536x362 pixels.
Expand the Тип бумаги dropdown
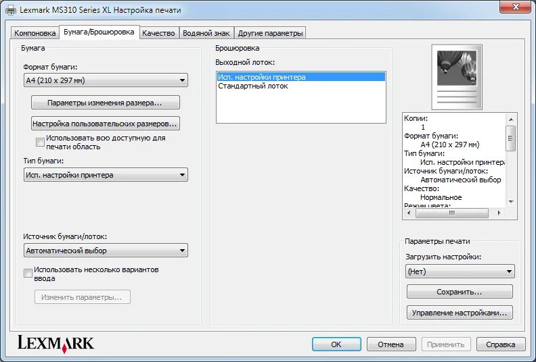[106, 175]
